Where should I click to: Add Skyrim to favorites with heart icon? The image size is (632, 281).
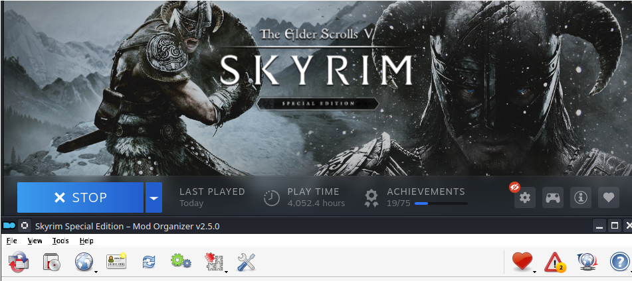pos(608,197)
